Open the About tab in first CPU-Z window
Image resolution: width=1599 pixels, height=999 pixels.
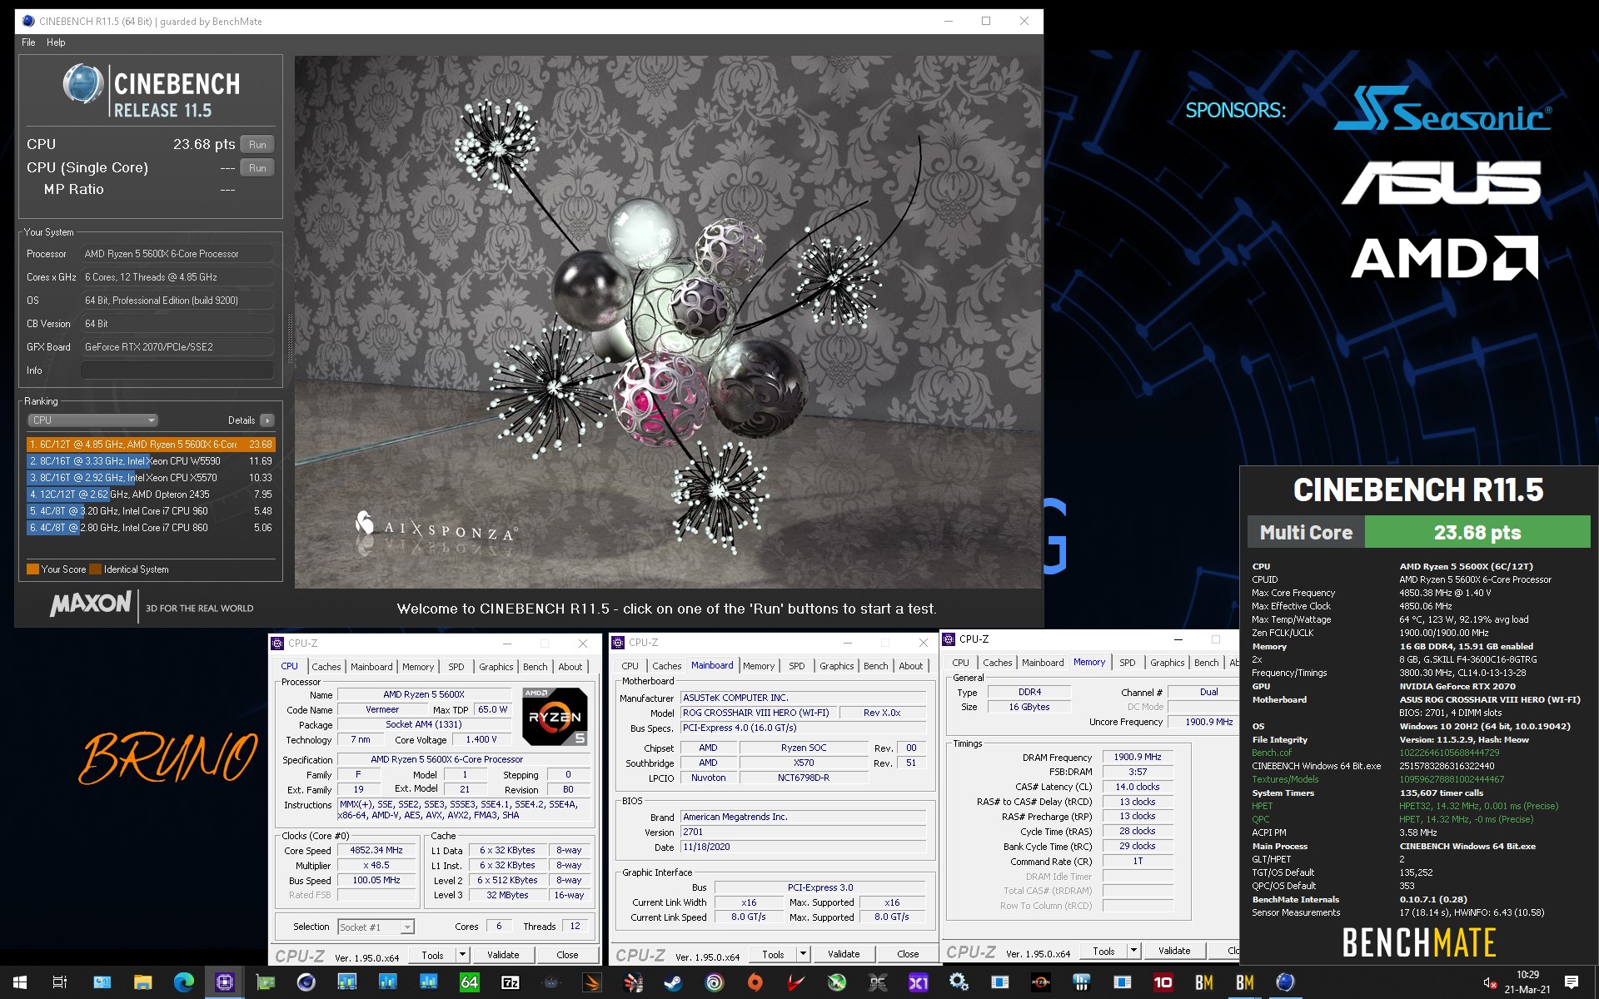[570, 667]
